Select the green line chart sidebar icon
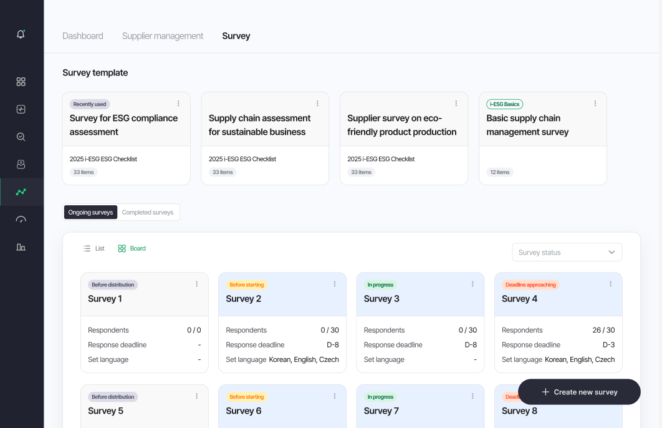 pos(21,192)
